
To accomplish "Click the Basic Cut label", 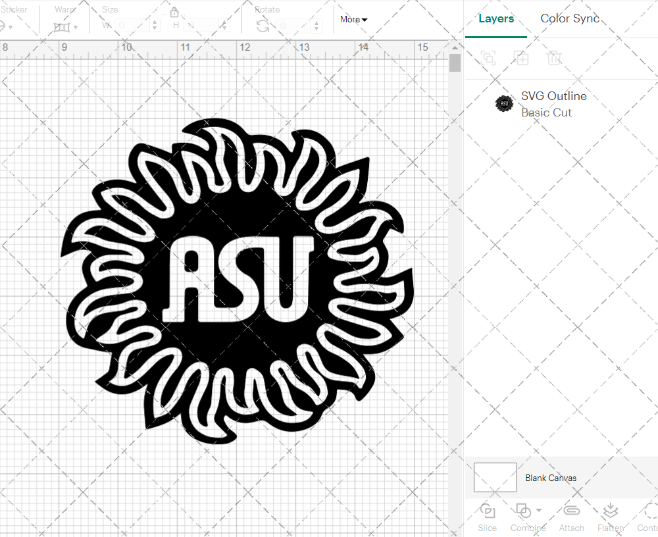I will 546,113.
